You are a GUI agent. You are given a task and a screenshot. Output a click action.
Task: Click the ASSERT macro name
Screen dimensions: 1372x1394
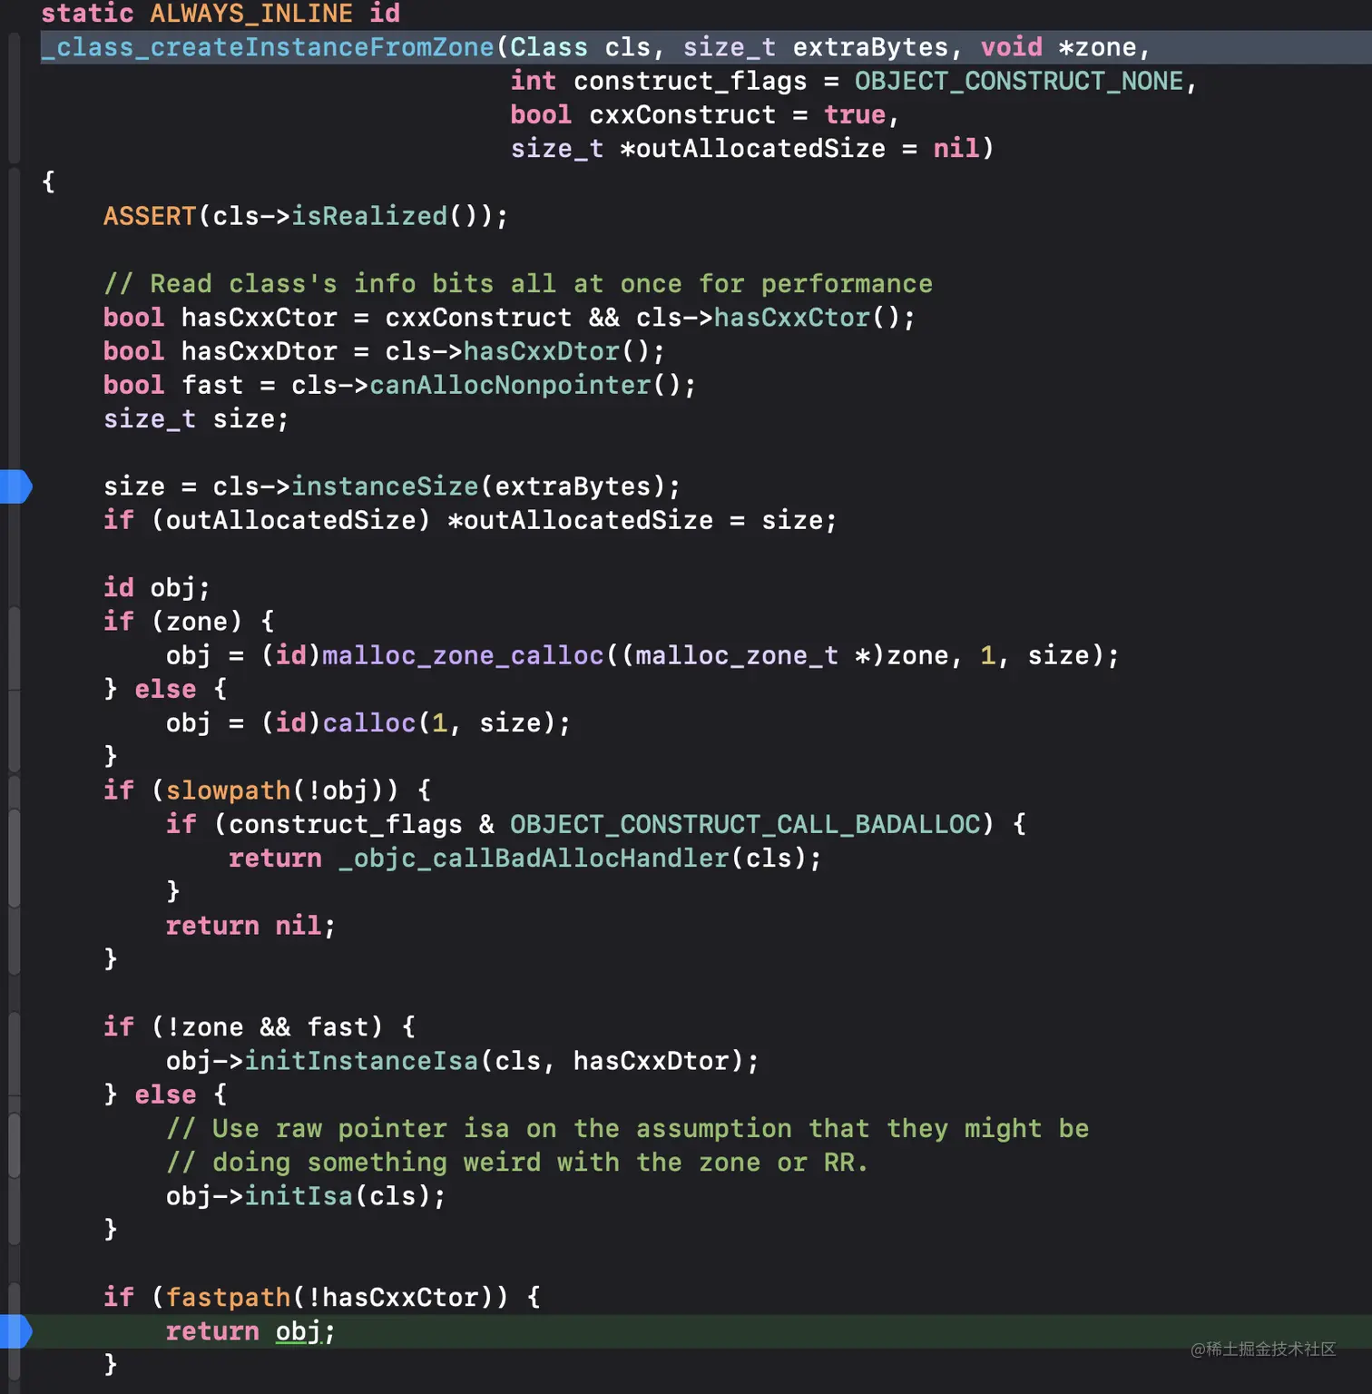pos(150,216)
